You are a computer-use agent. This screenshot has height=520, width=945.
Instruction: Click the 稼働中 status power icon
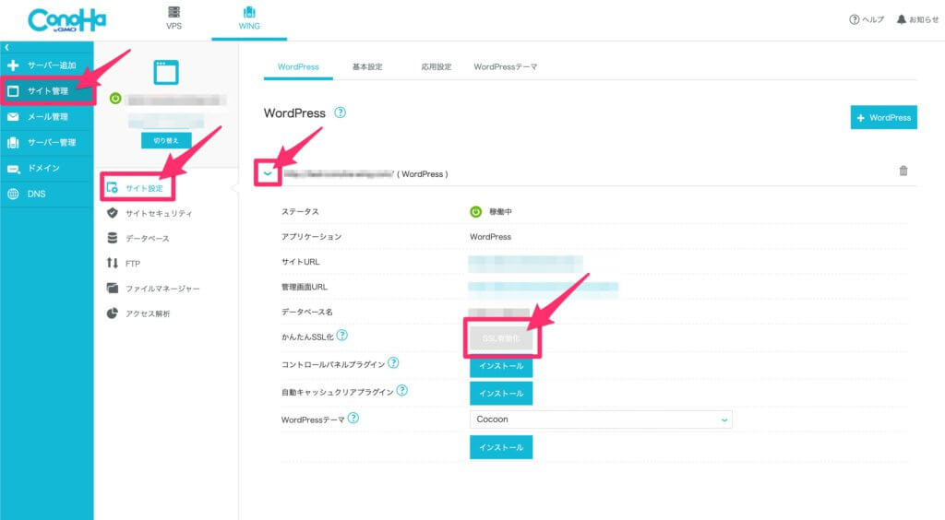click(x=475, y=212)
